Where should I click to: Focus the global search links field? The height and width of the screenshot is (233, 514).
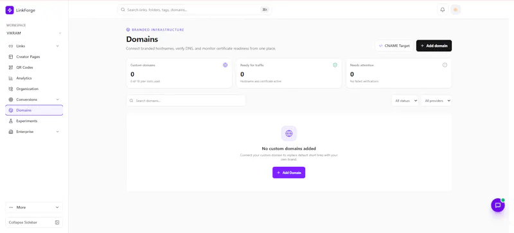point(195,10)
